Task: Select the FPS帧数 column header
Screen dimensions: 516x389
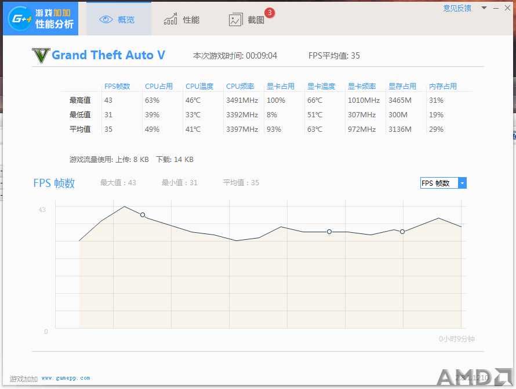Action: point(117,87)
